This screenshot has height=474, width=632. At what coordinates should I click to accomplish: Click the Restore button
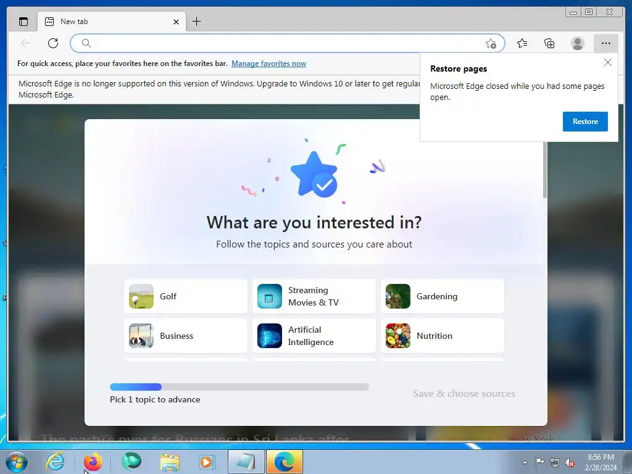click(585, 122)
